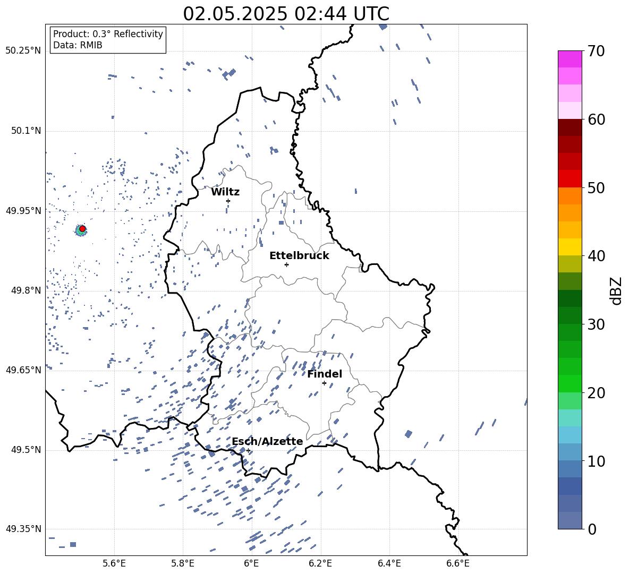Click the magenta 70 dBZ color band
The image size is (629, 574).
point(569,59)
